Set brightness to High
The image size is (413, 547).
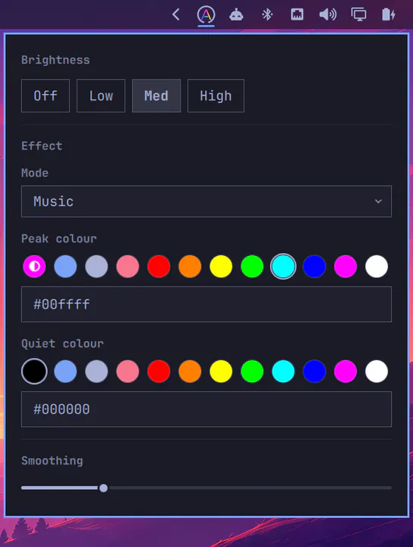tap(216, 96)
